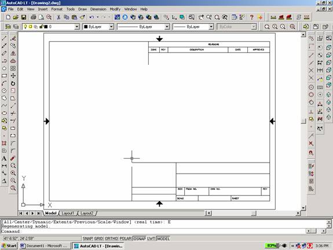Select the Multiline Text A tool
Viewport: 333px width, 250px height.
4,159
